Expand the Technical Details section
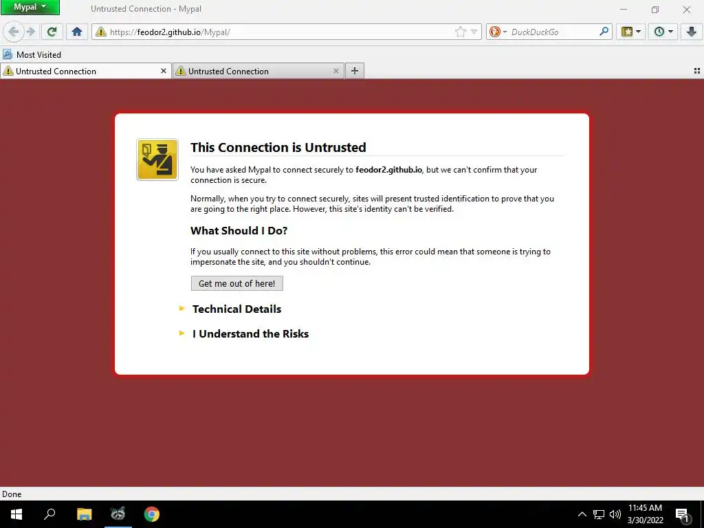The height and width of the screenshot is (528, 704). pos(236,309)
